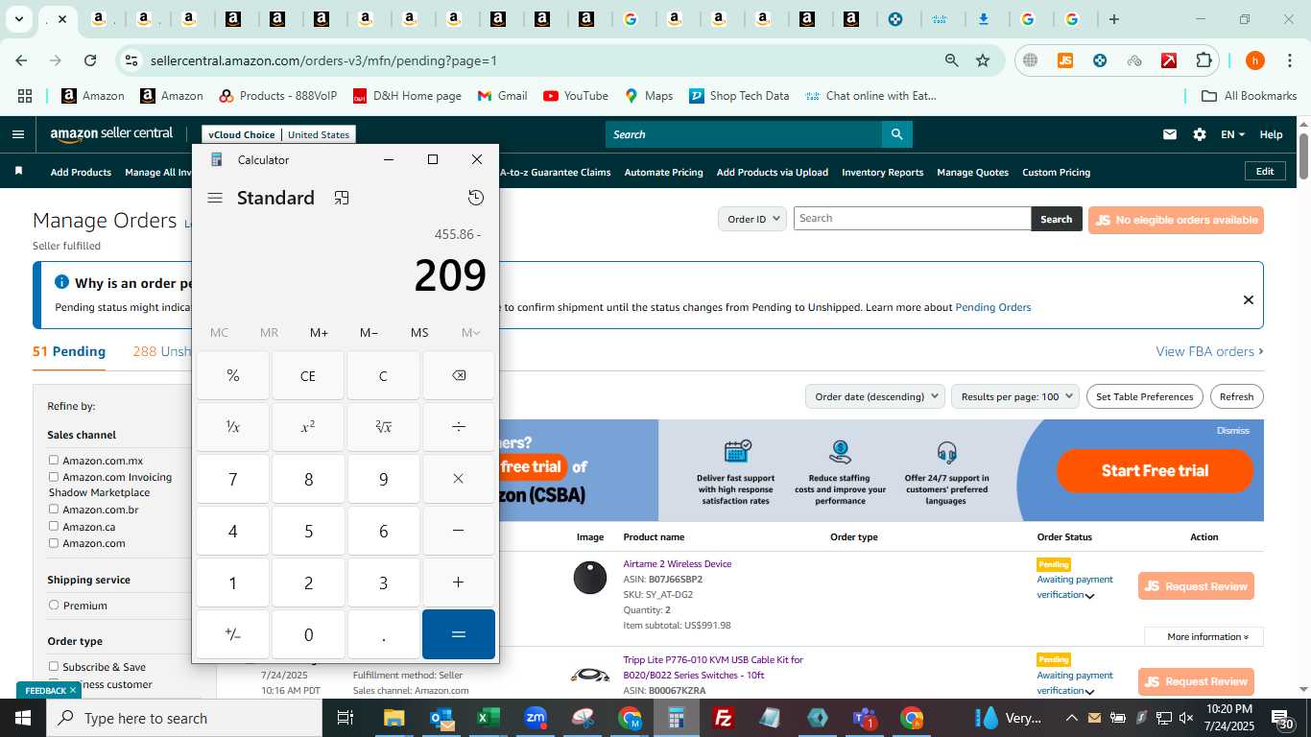Open Calculator history clock icon
The image size is (1311, 737).
click(x=476, y=198)
